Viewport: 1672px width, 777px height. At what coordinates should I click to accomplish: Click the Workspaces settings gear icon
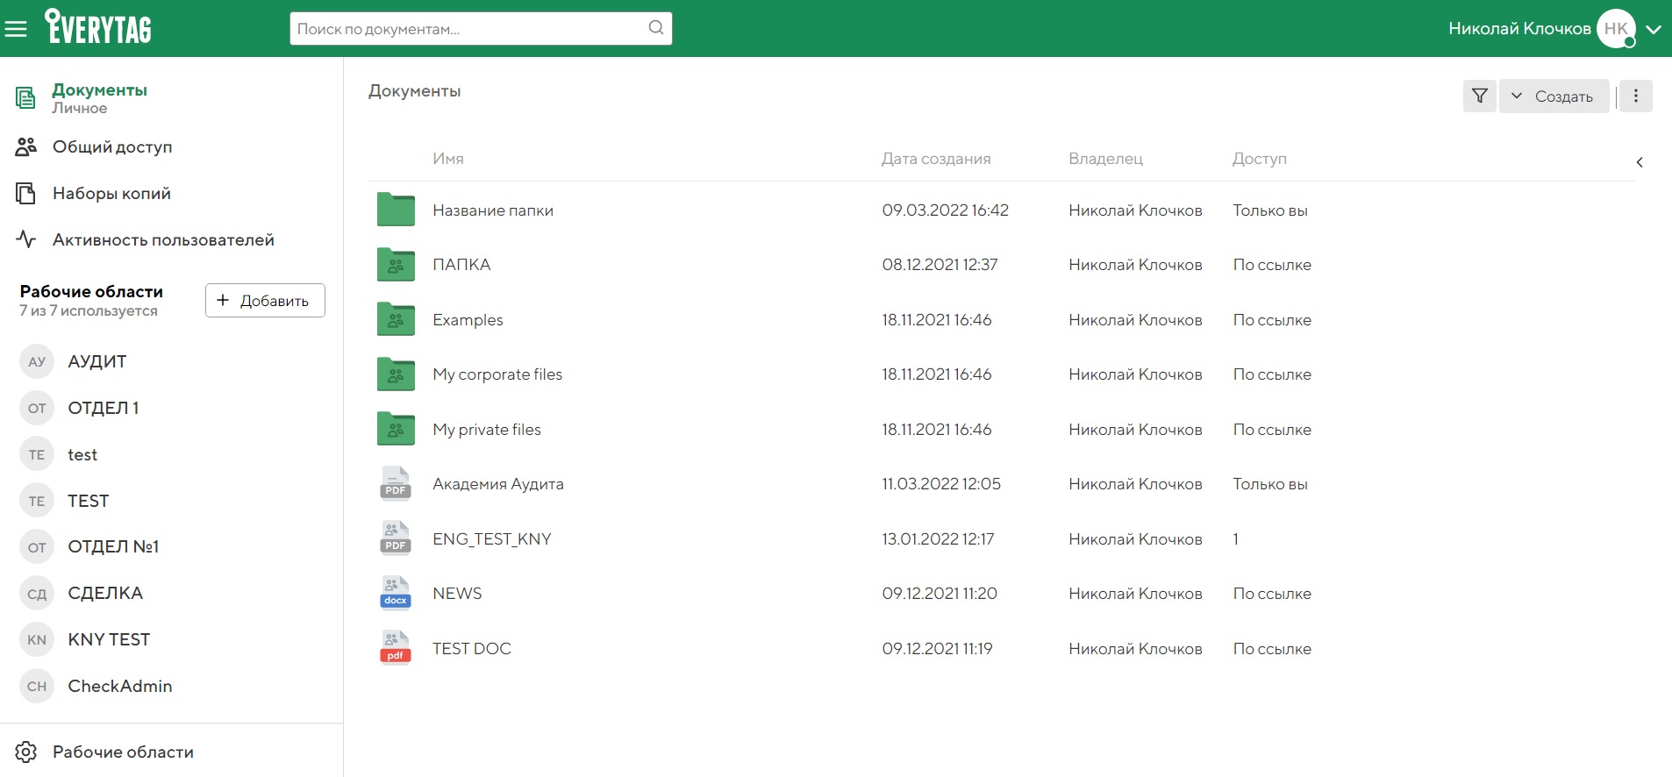click(25, 752)
